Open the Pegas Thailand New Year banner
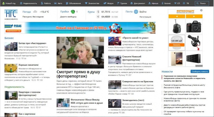This screenshot has height=117, width=214. click(80, 28)
